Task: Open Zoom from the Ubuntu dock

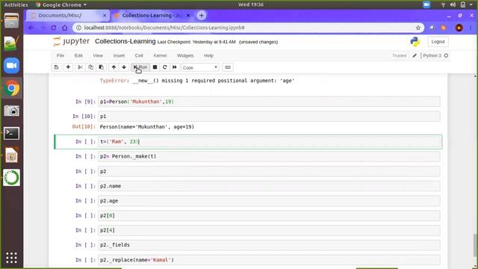Action: point(12,66)
